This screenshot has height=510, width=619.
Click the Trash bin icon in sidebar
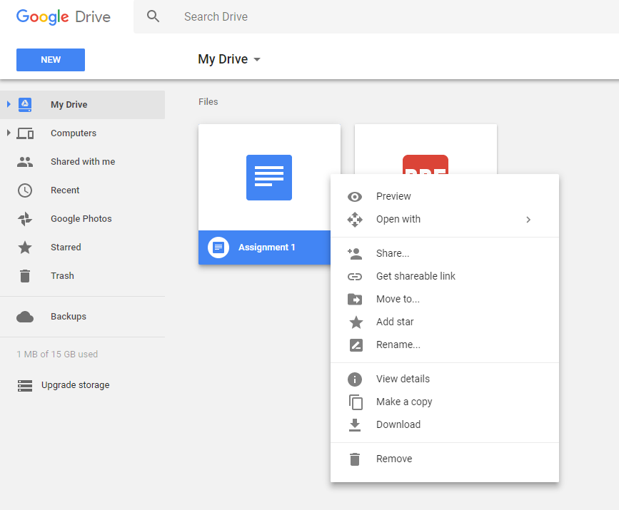[25, 276]
